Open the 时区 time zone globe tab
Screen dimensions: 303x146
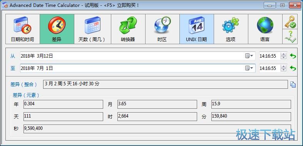[x=162, y=29]
